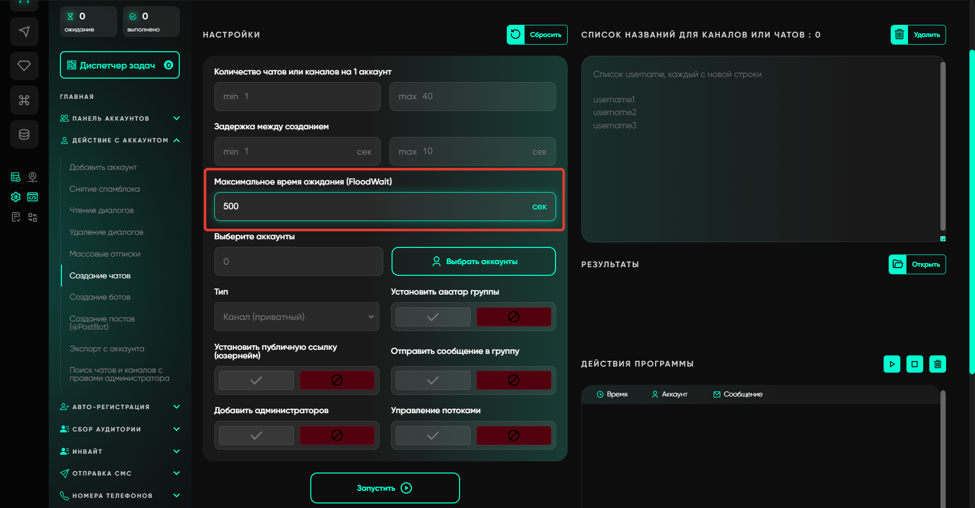Click the Выбрать аккаунты button
975x508 pixels.
[x=473, y=262]
